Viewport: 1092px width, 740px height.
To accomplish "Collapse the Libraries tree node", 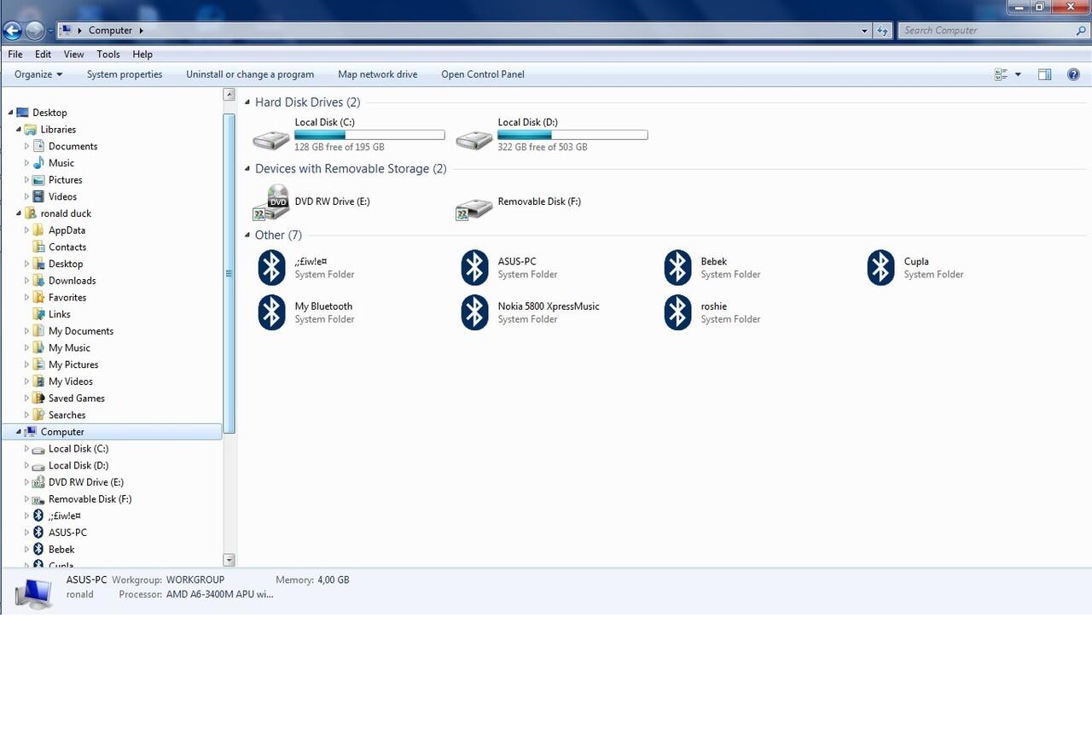I will pyautogui.click(x=19, y=130).
